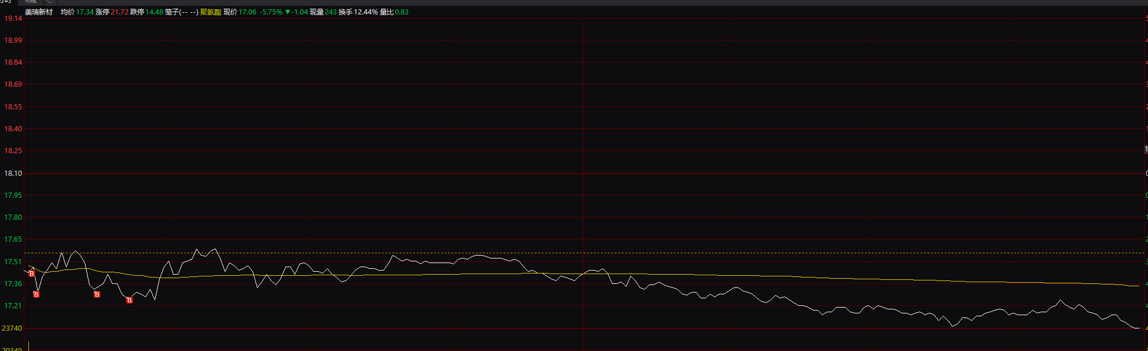Click the 18.55 price axis label
This screenshot has height=351, width=1148.
[x=13, y=107]
